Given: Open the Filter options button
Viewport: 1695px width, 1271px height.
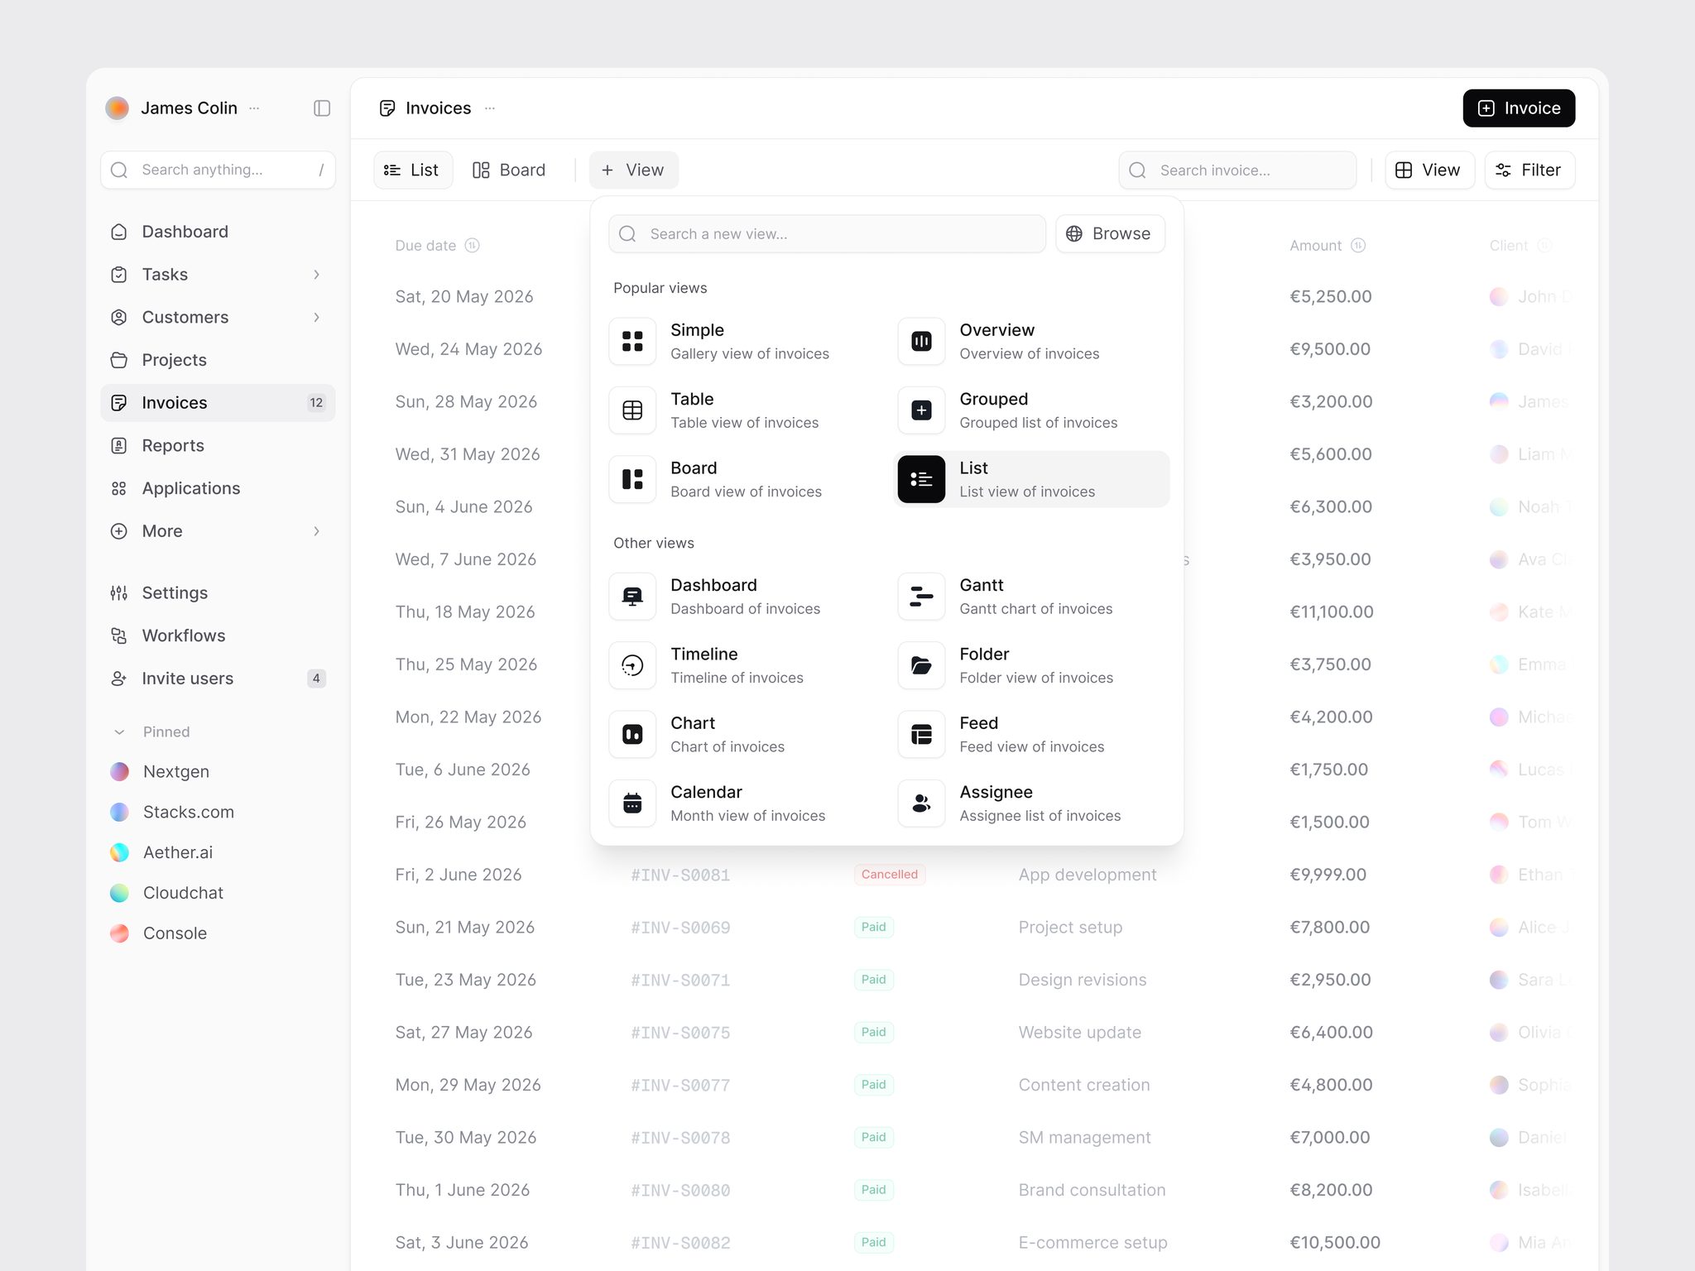Looking at the screenshot, I should coord(1529,170).
